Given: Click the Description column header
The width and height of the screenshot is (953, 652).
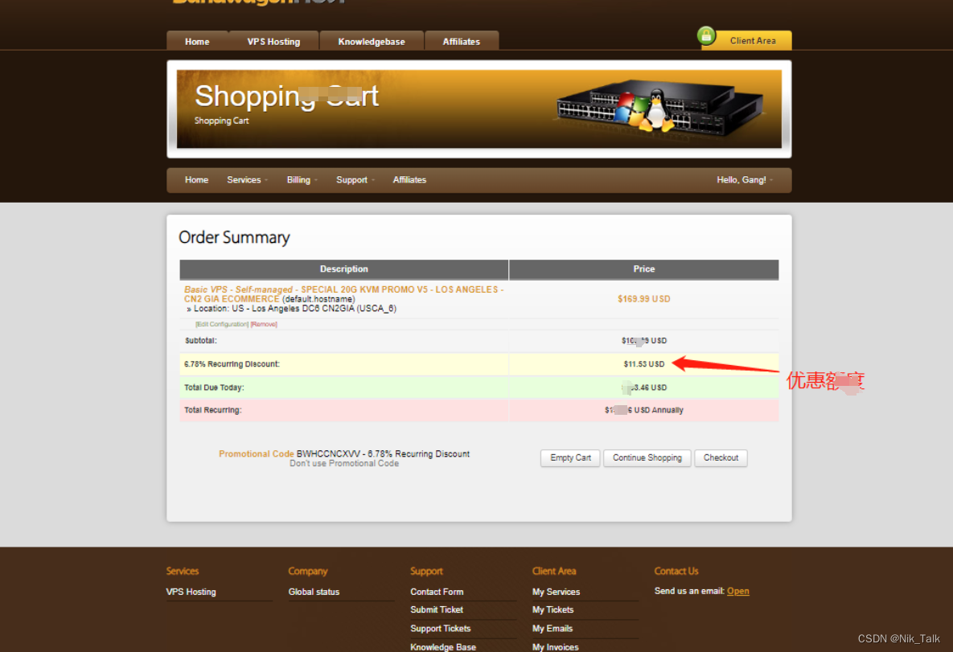Looking at the screenshot, I should (344, 269).
